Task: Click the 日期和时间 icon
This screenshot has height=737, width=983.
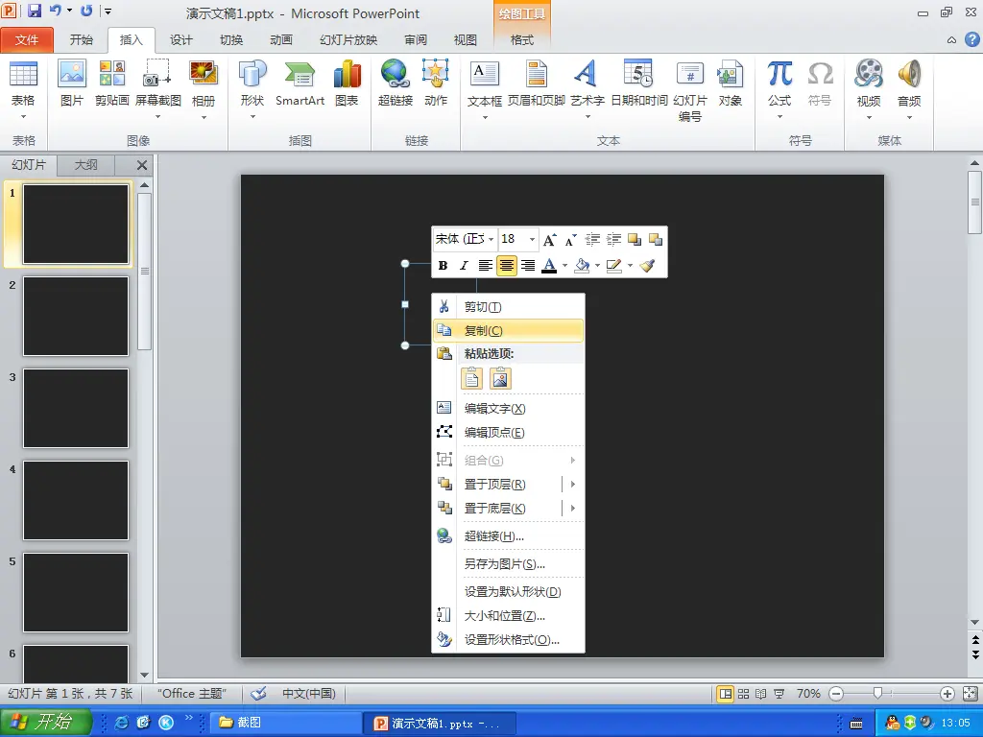Action: coord(638,75)
